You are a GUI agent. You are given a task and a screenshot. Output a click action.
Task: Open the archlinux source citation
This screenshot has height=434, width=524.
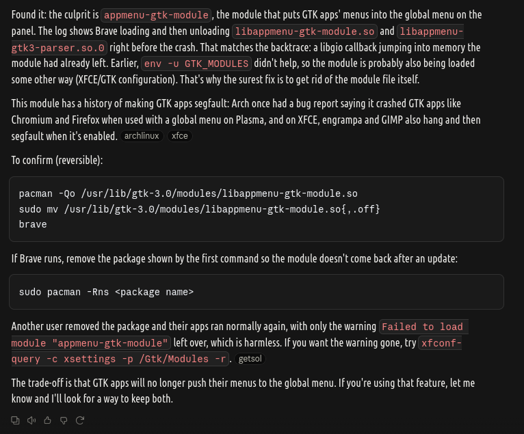click(x=142, y=136)
